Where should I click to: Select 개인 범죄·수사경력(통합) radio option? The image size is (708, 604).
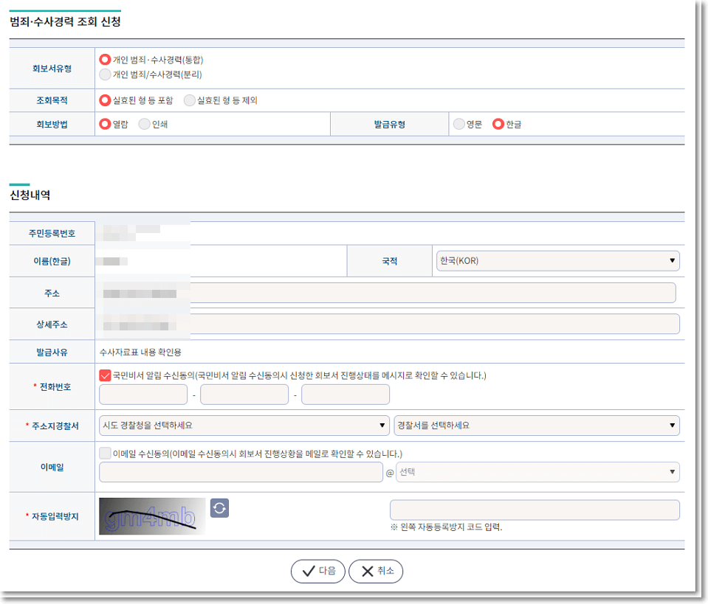coord(105,59)
